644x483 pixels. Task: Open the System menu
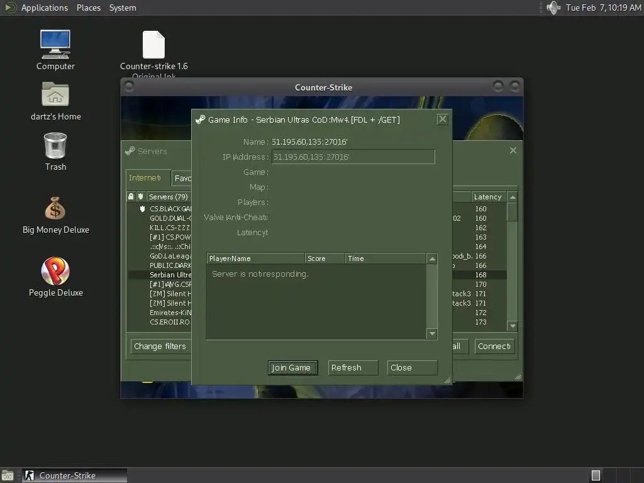123,8
